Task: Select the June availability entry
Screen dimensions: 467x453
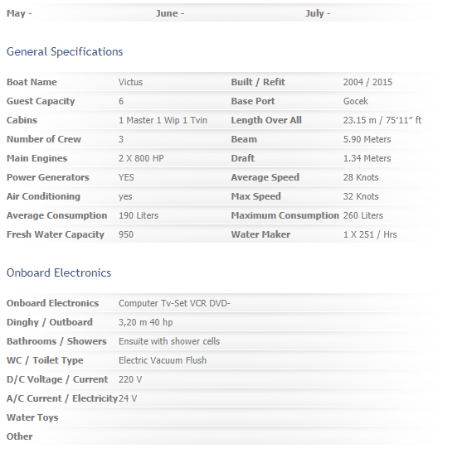Action: coord(170,13)
